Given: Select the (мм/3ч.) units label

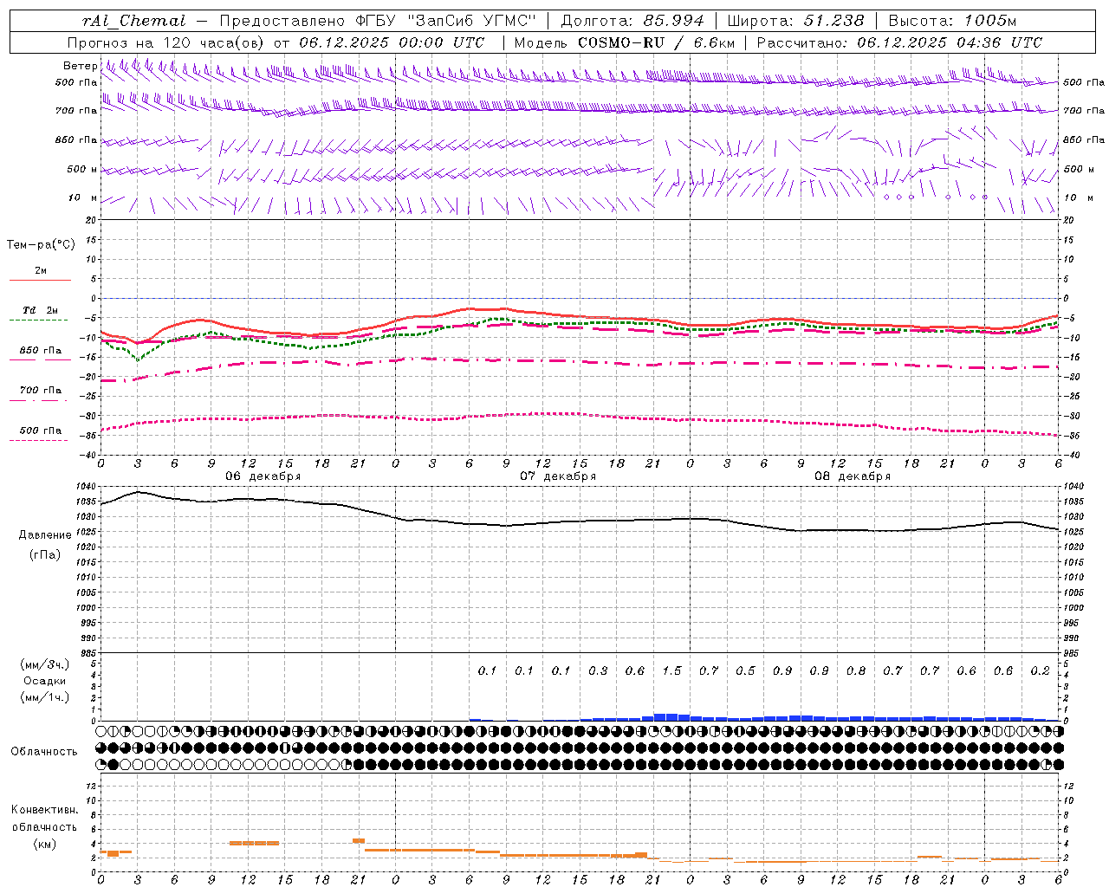Looking at the screenshot, I should tap(45, 664).
